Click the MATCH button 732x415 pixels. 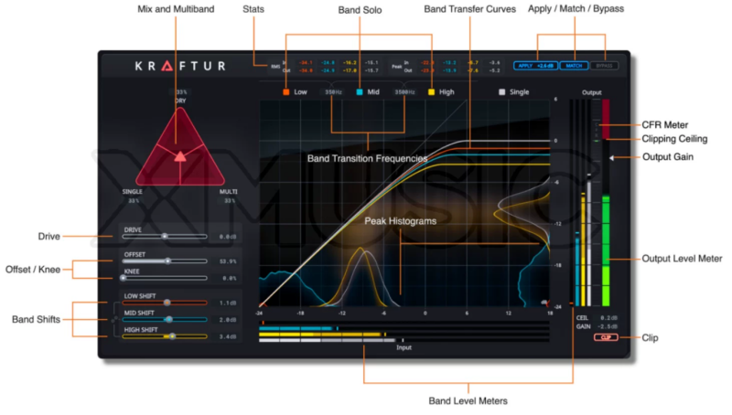(x=574, y=66)
